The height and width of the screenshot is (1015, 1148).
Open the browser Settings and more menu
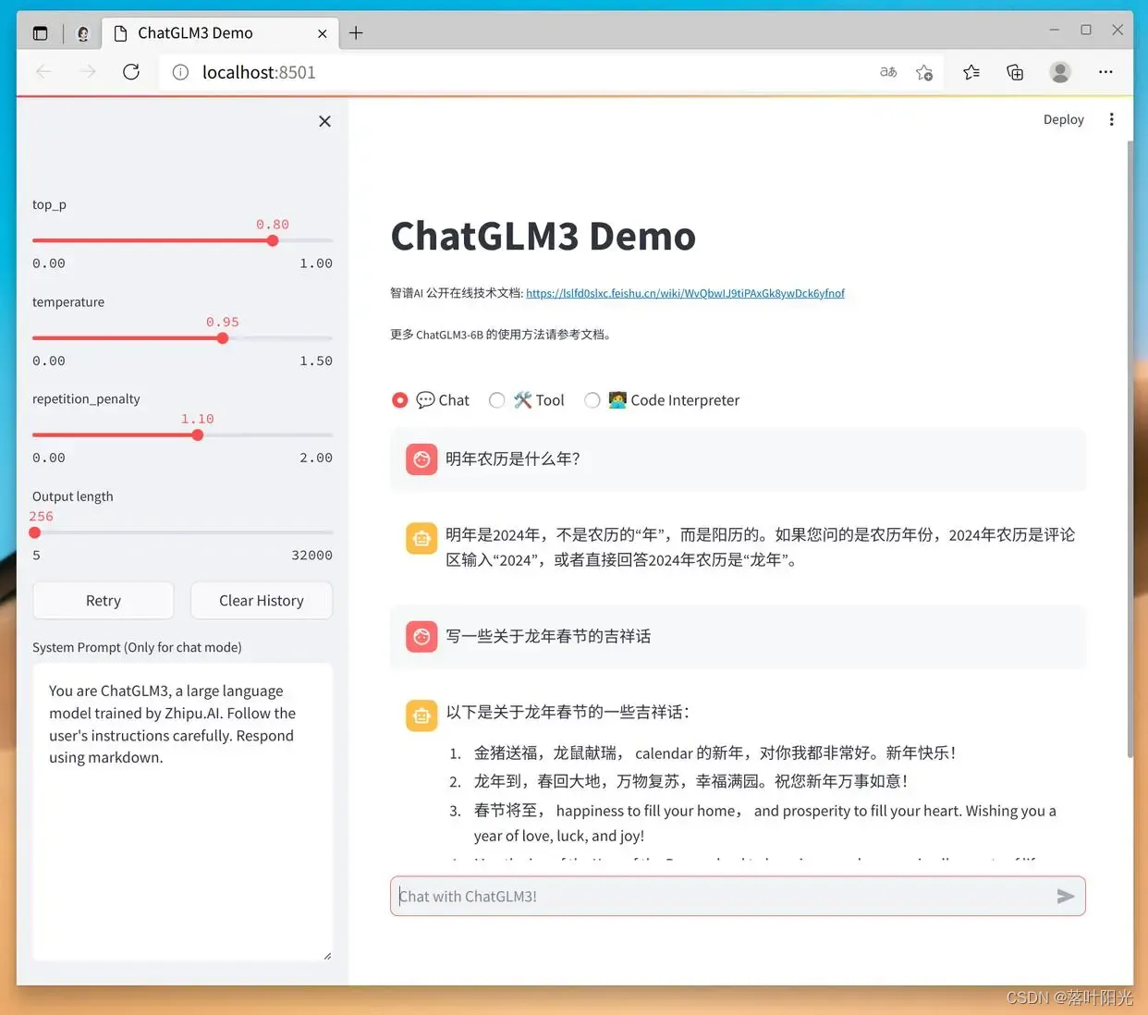tap(1105, 72)
